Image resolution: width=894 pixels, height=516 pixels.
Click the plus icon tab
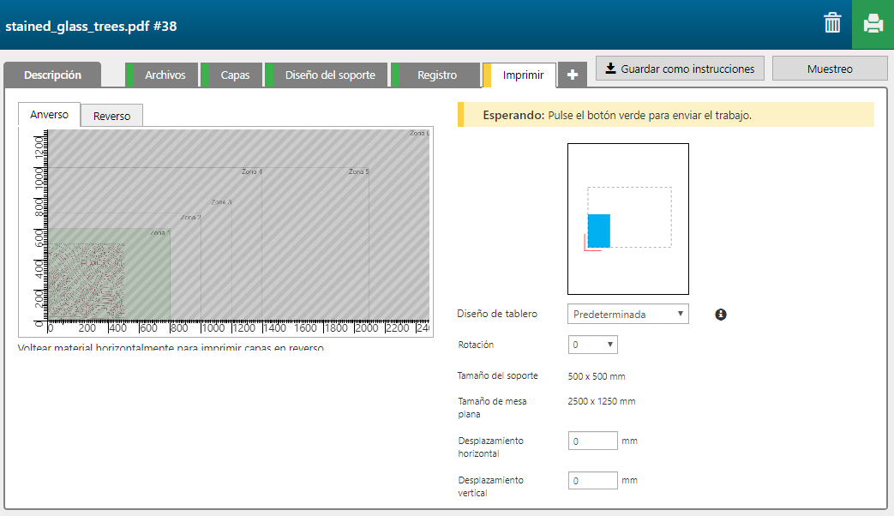pos(572,75)
